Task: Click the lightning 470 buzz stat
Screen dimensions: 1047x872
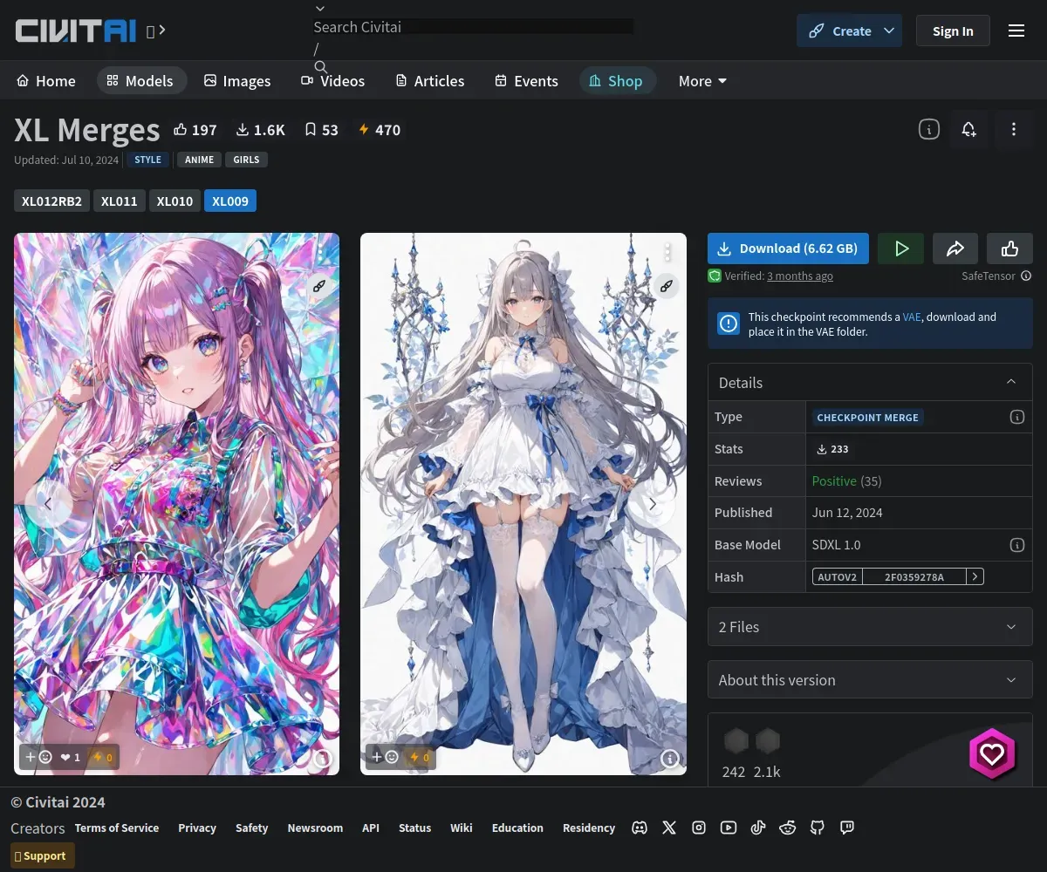Action: click(380, 130)
